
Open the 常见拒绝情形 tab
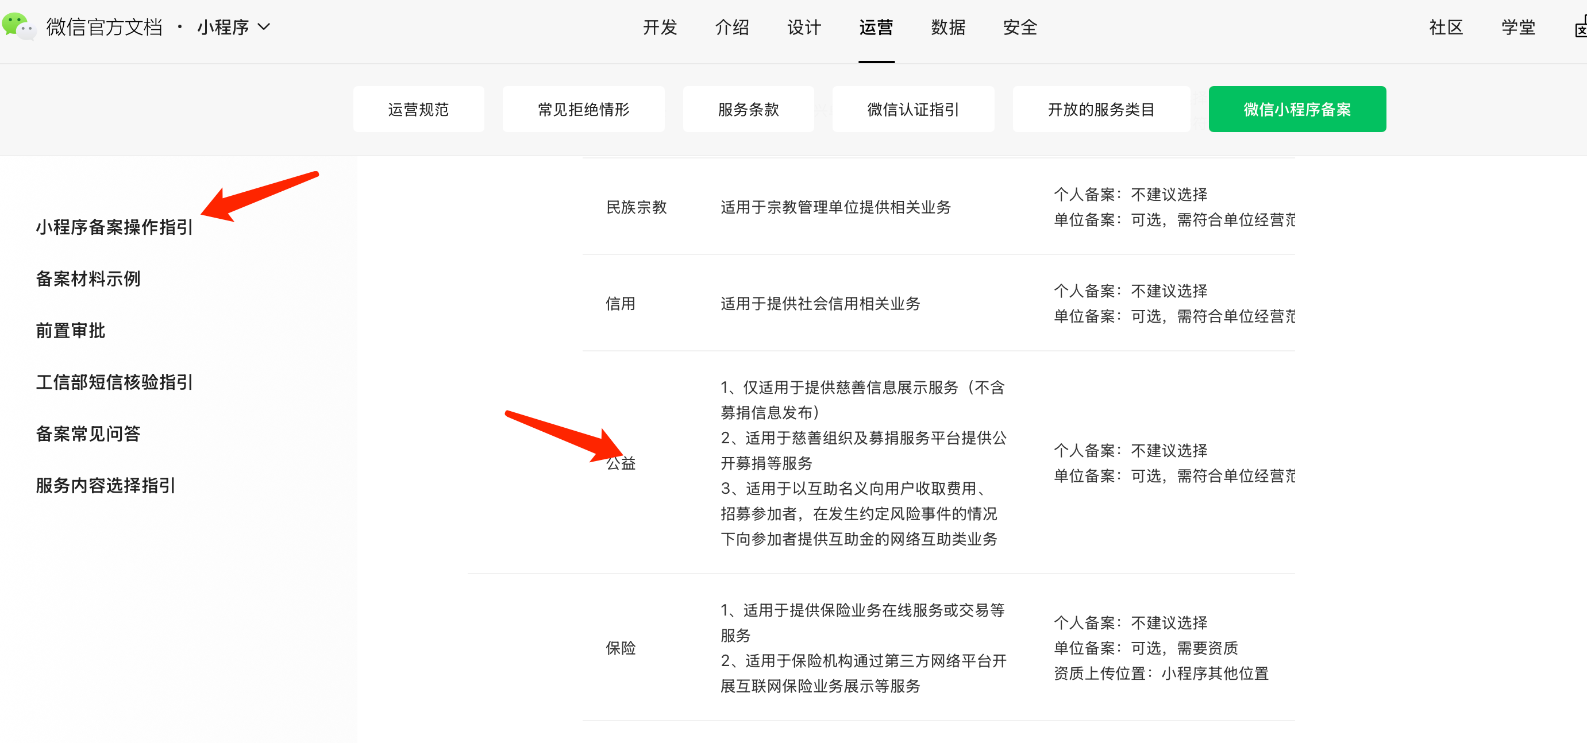pos(583,109)
